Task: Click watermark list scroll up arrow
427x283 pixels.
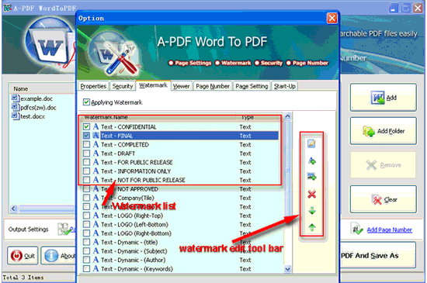Action: tap(287, 116)
